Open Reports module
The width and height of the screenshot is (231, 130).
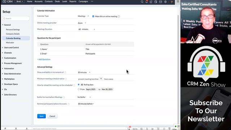[73, 1]
